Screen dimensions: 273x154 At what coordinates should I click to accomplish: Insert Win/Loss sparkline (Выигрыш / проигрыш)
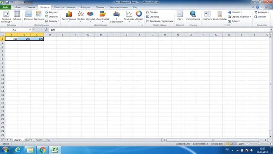click(x=160, y=21)
